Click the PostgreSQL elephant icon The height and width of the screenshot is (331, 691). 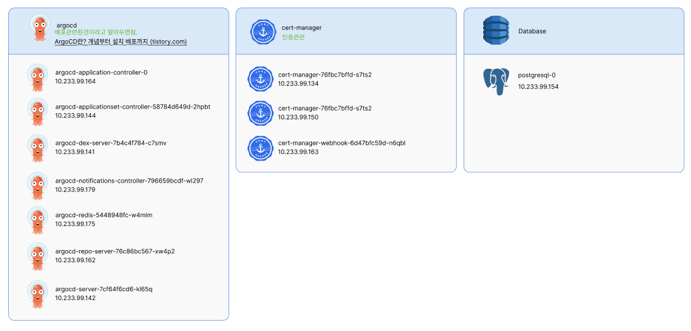(496, 81)
